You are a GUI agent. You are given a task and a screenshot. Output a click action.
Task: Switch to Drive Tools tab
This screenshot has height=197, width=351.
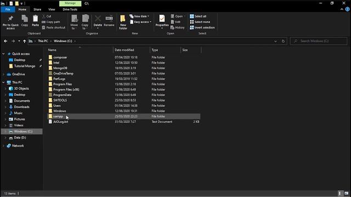pos(70,9)
